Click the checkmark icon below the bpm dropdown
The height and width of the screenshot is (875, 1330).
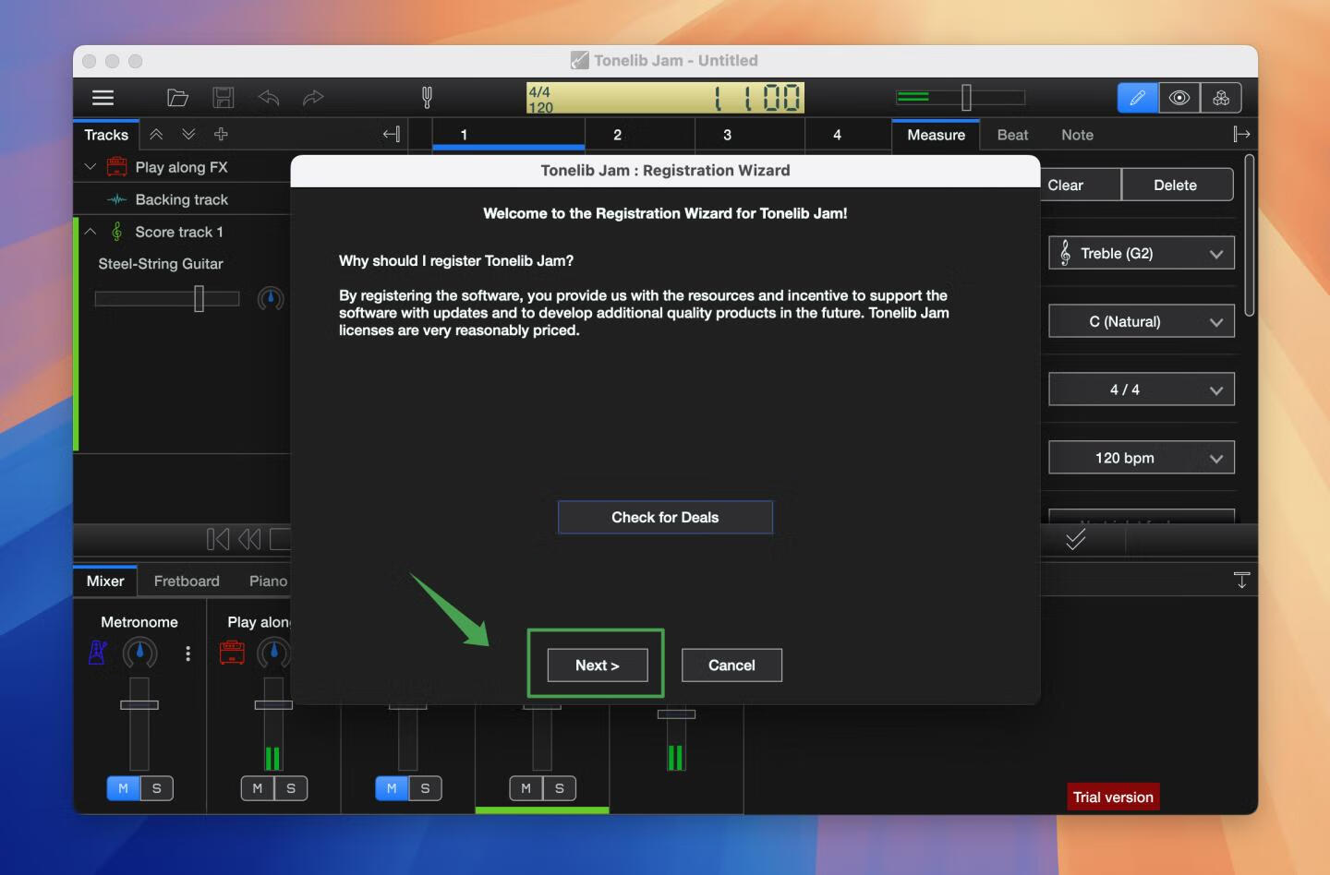click(x=1075, y=540)
